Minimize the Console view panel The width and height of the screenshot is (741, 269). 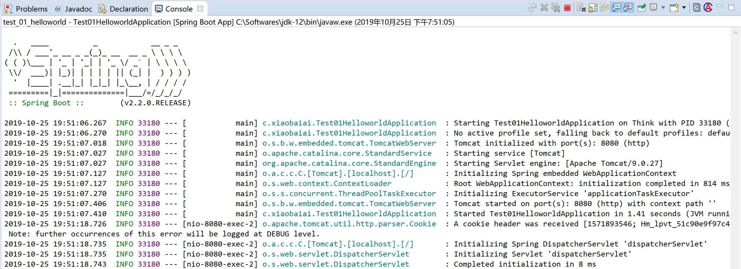[720, 6]
